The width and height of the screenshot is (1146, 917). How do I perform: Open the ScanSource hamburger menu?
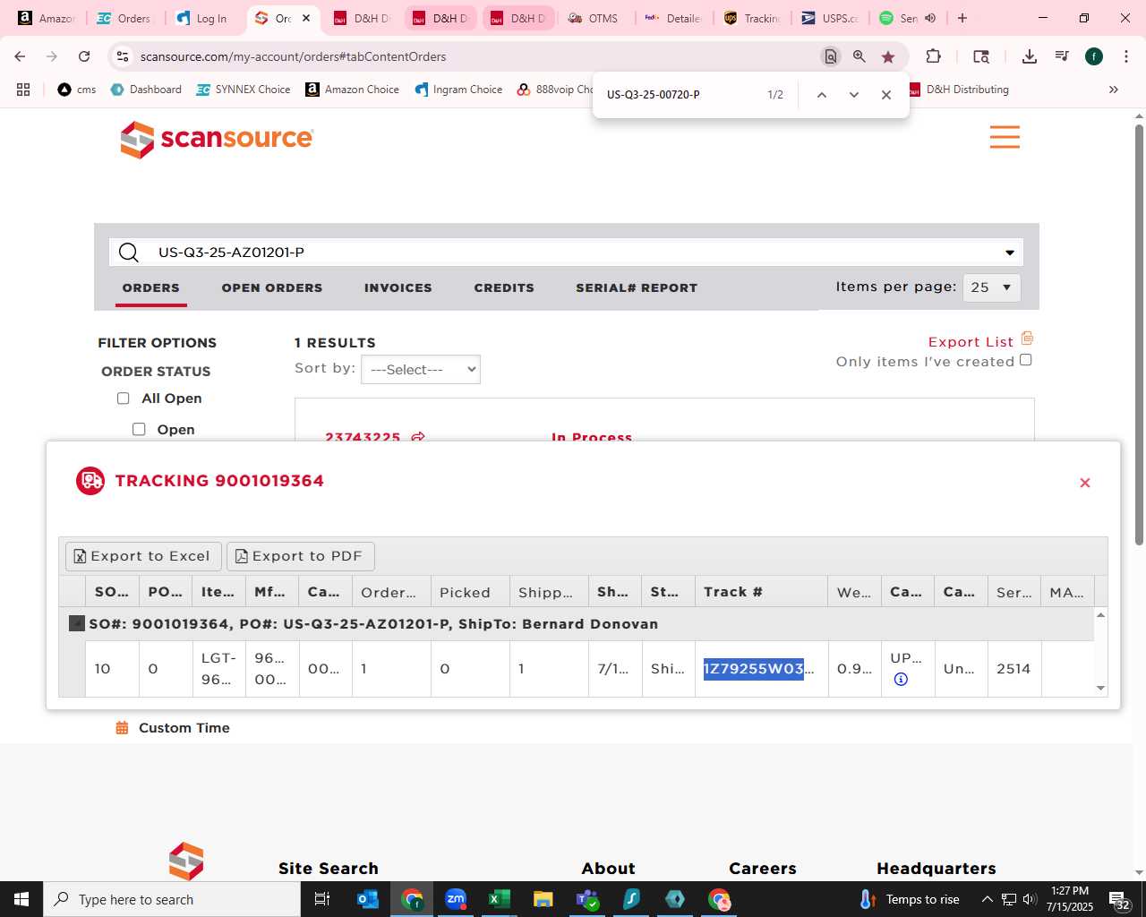pyautogui.click(x=1005, y=137)
